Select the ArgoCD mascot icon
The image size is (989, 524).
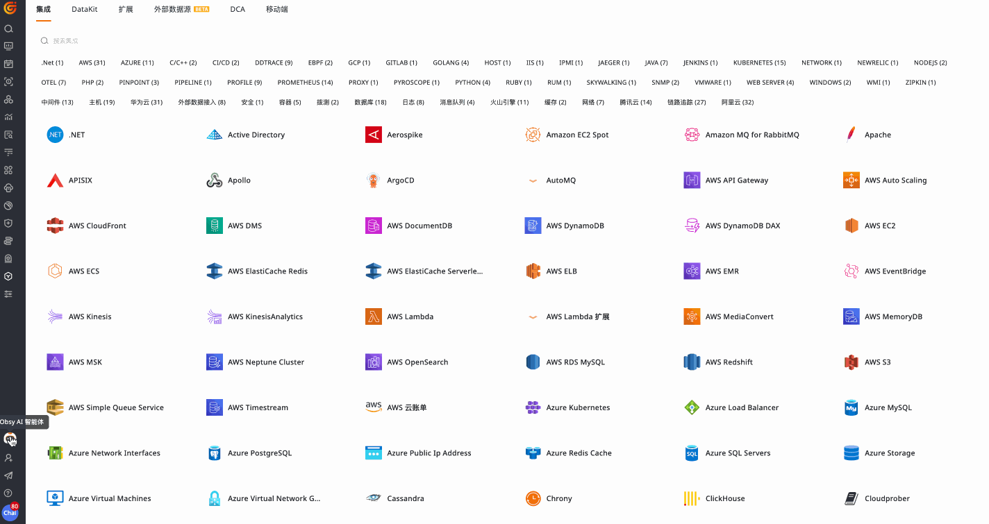pyautogui.click(x=374, y=180)
